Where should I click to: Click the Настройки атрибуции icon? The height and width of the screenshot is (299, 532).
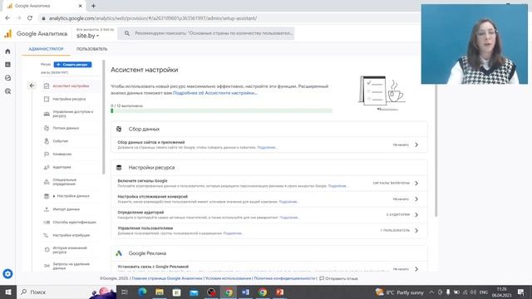[x=47, y=235]
